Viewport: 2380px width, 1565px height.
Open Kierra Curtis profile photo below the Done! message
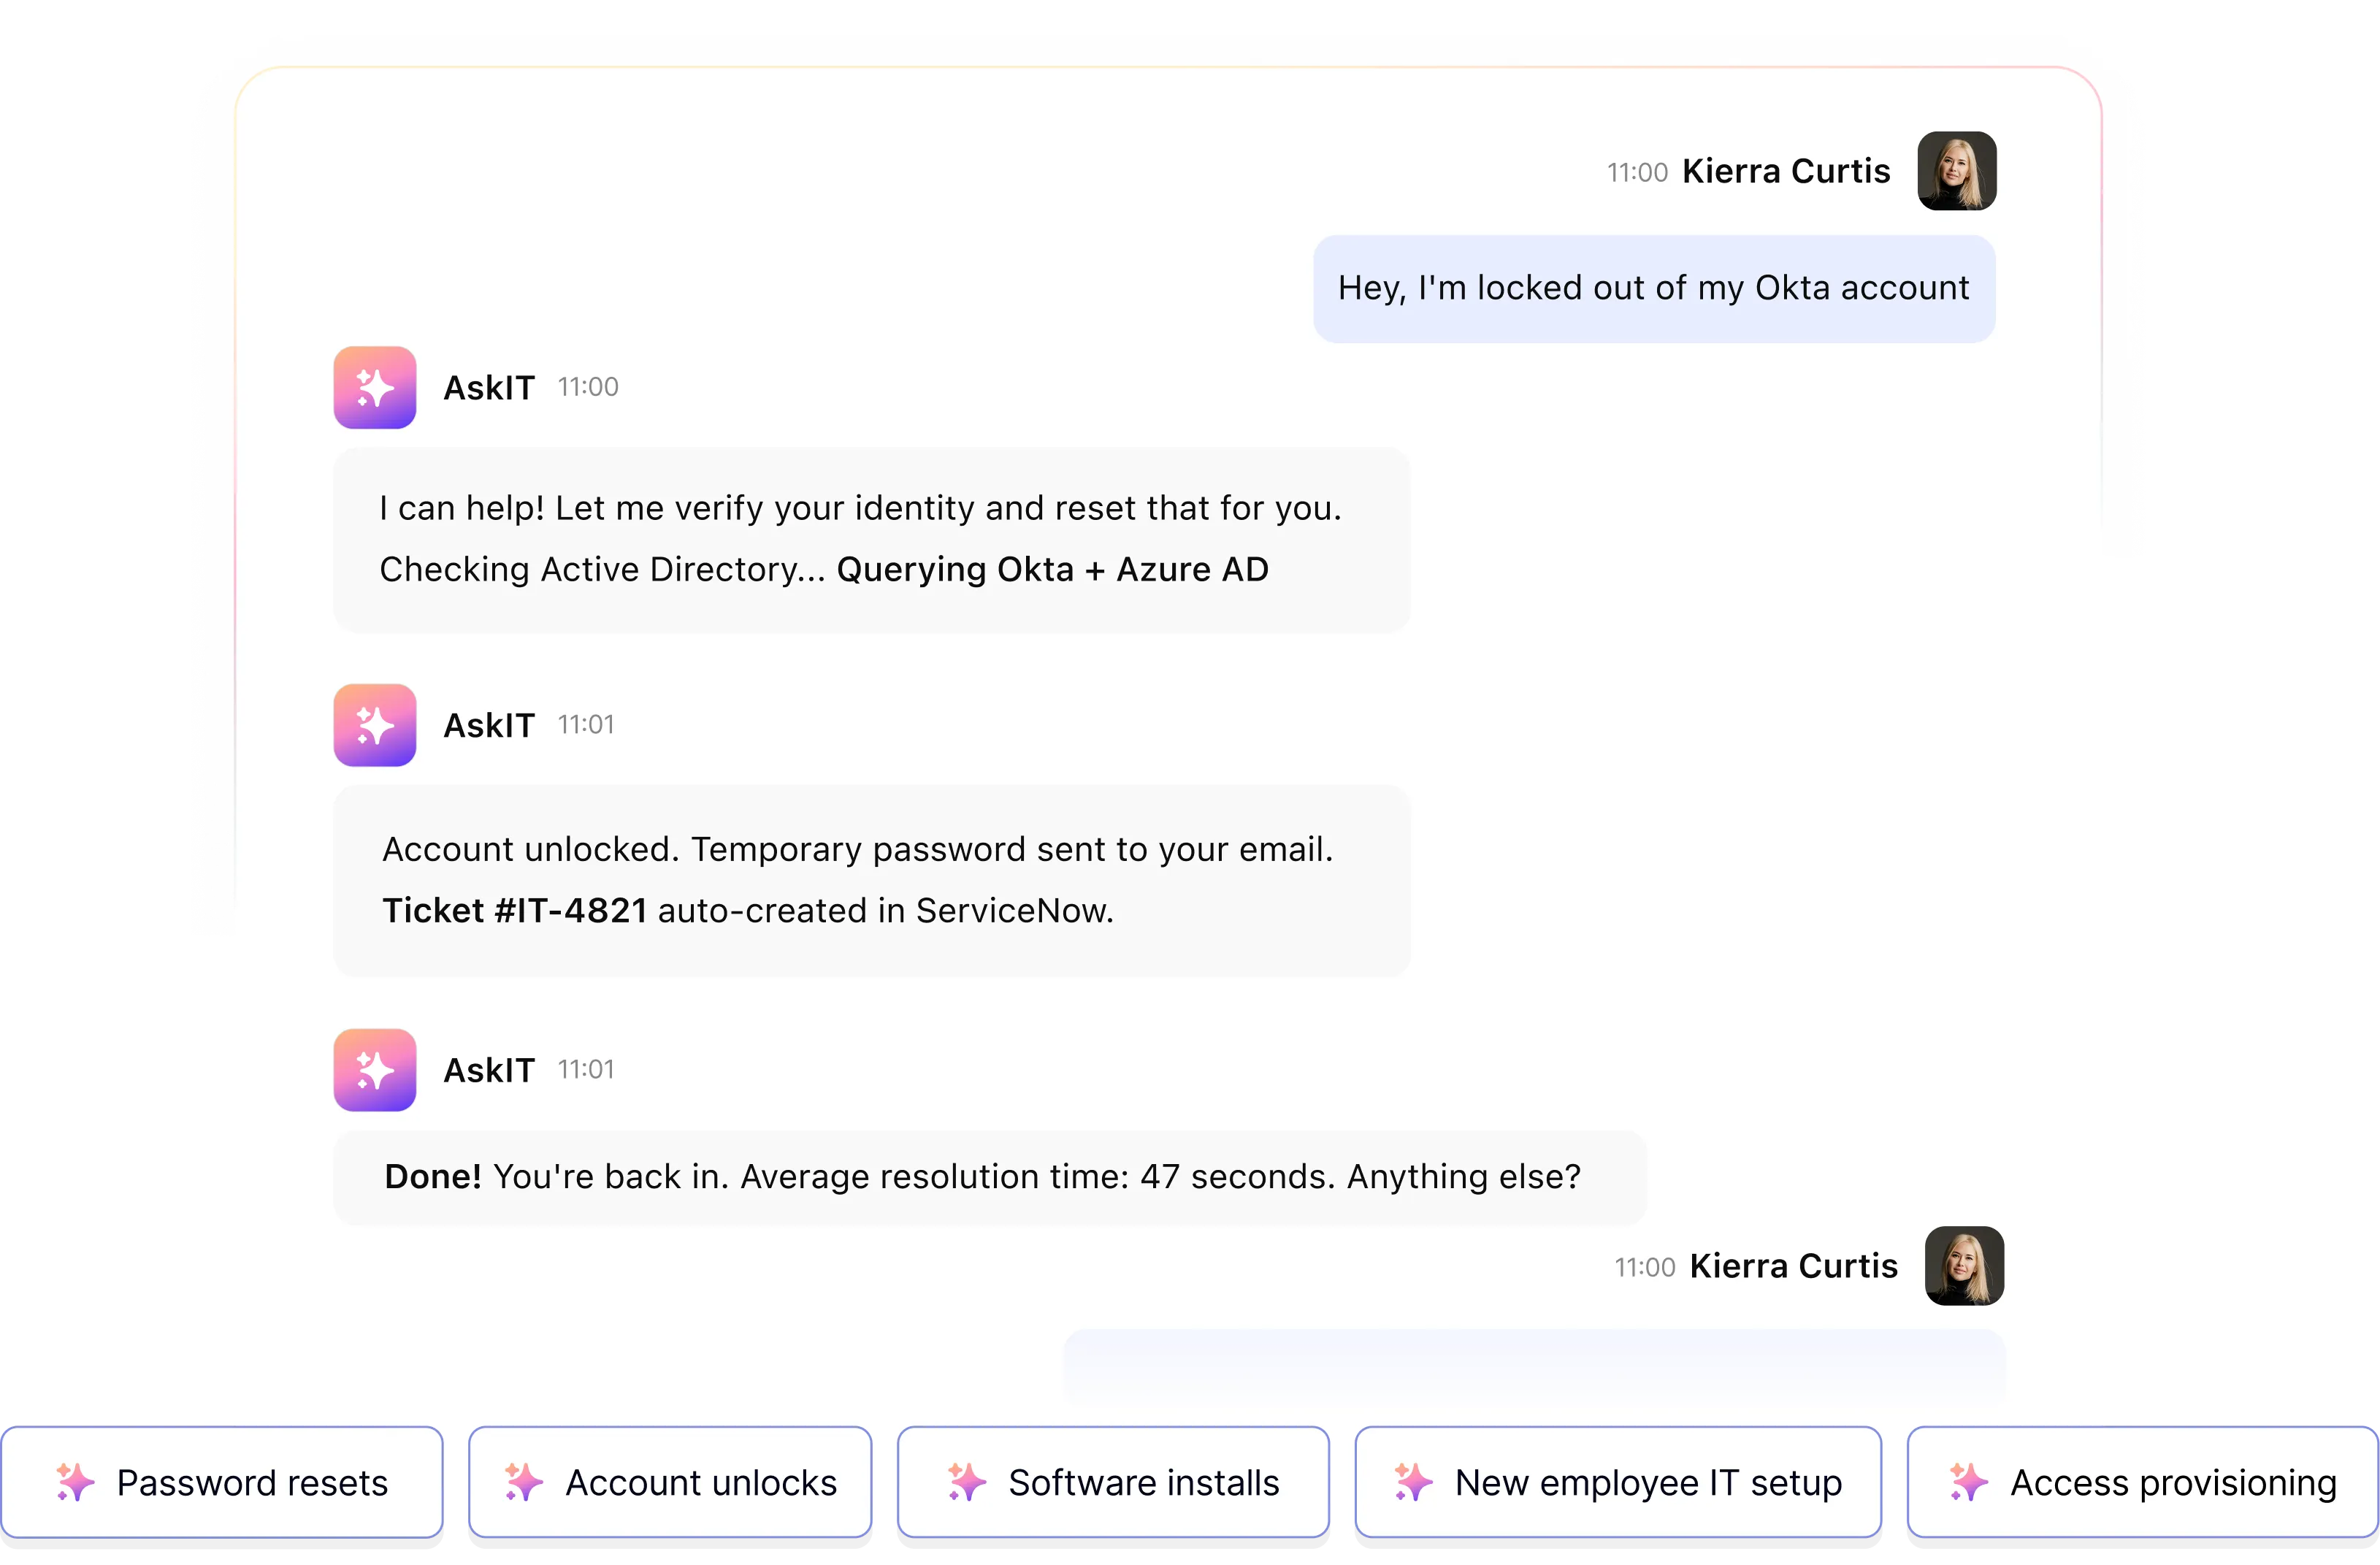1964,1266
